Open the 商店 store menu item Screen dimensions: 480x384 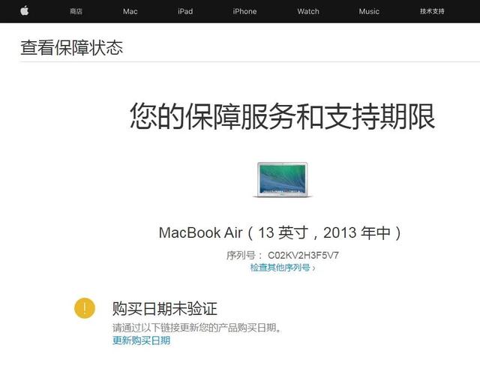[76, 11]
